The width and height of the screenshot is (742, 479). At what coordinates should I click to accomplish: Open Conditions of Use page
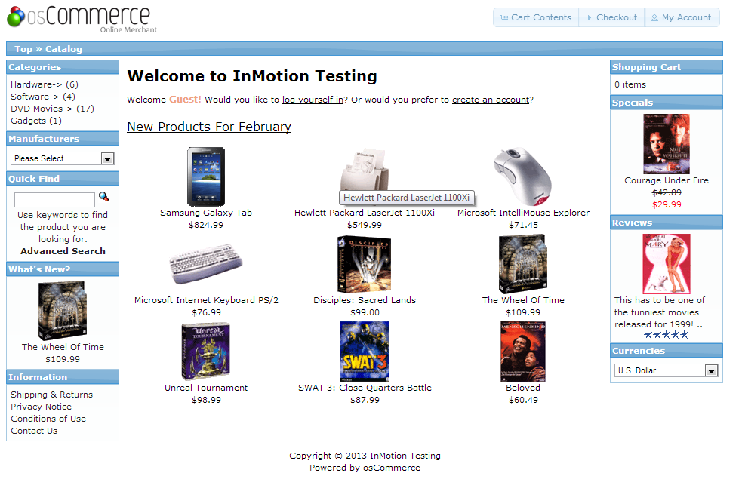coord(48,419)
